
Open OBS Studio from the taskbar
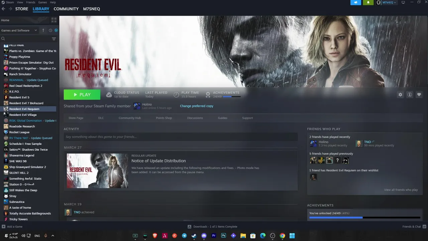(273, 236)
